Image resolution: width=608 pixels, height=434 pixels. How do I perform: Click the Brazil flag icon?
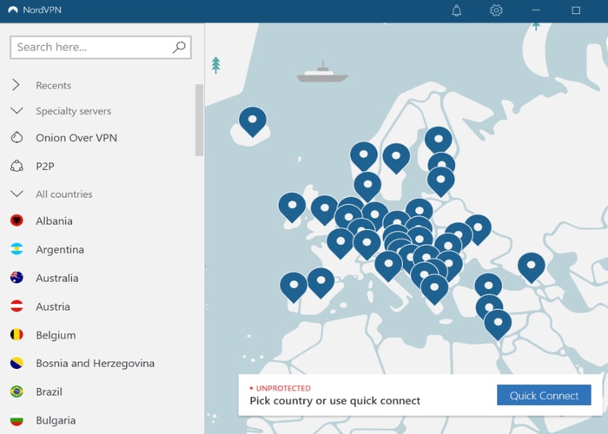click(17, 391)
